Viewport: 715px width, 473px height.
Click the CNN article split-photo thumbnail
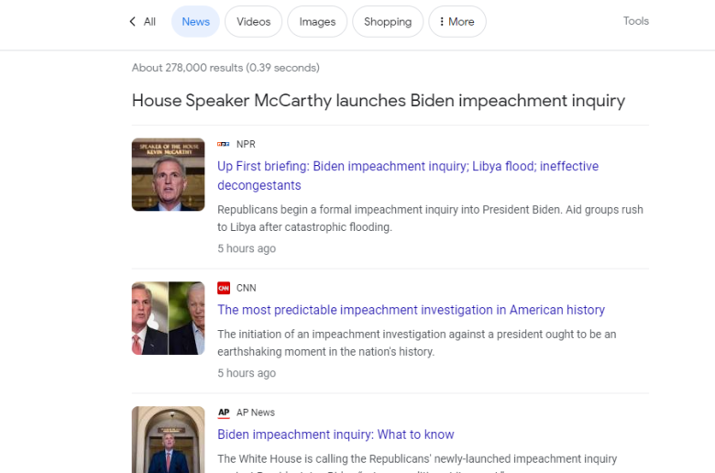click(x=168, y=318)
